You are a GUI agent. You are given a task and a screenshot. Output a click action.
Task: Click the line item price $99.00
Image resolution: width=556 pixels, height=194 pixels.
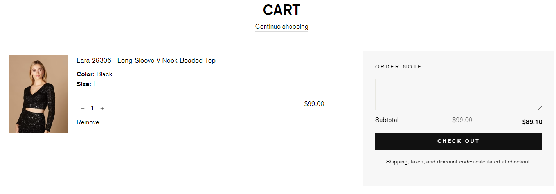(x=314, y=104)
